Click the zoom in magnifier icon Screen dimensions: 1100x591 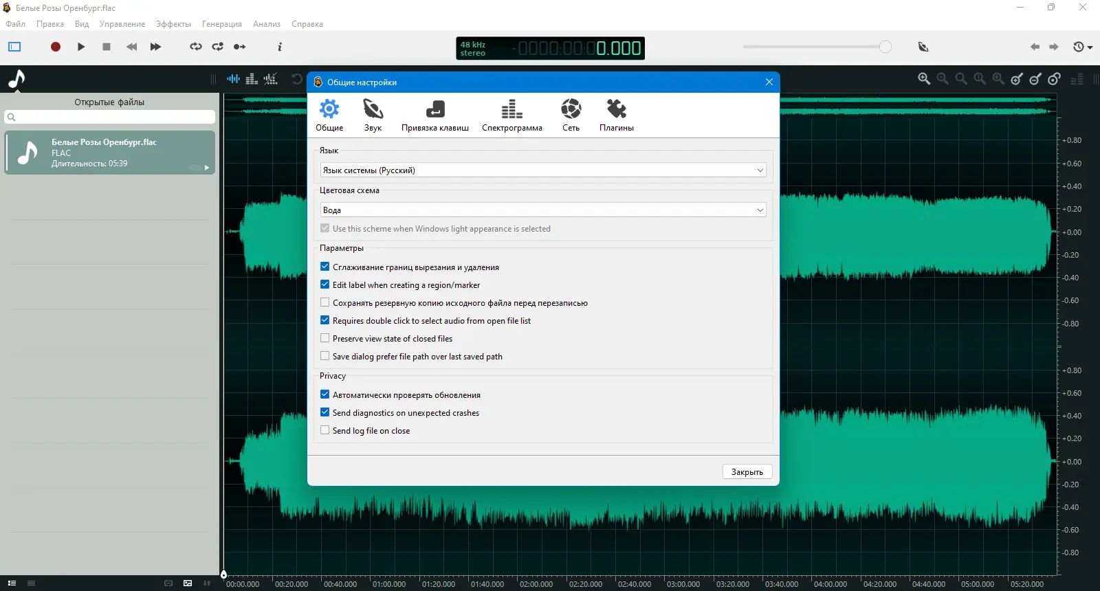point(924,79)
